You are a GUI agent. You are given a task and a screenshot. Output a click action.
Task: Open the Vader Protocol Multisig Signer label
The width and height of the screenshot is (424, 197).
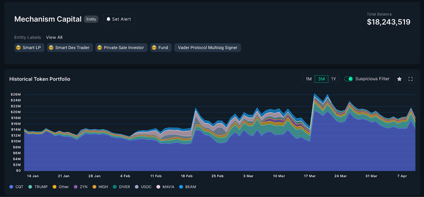[207, 48]
